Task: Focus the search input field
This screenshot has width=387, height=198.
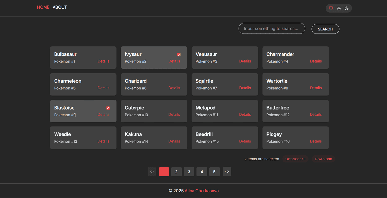Action: (x=272, y=29)
